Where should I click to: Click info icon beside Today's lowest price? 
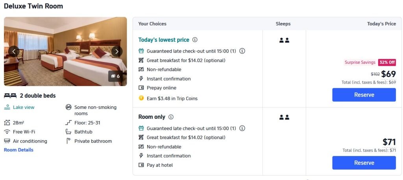pyautogui.click(x=195, y=40)
